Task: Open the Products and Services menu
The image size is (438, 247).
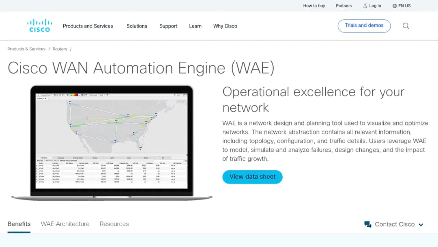Action: (x=88, y=26)
